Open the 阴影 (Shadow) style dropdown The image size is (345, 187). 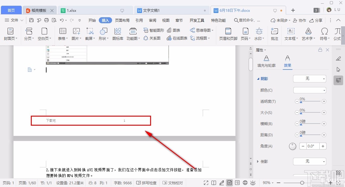click(309, 78)
